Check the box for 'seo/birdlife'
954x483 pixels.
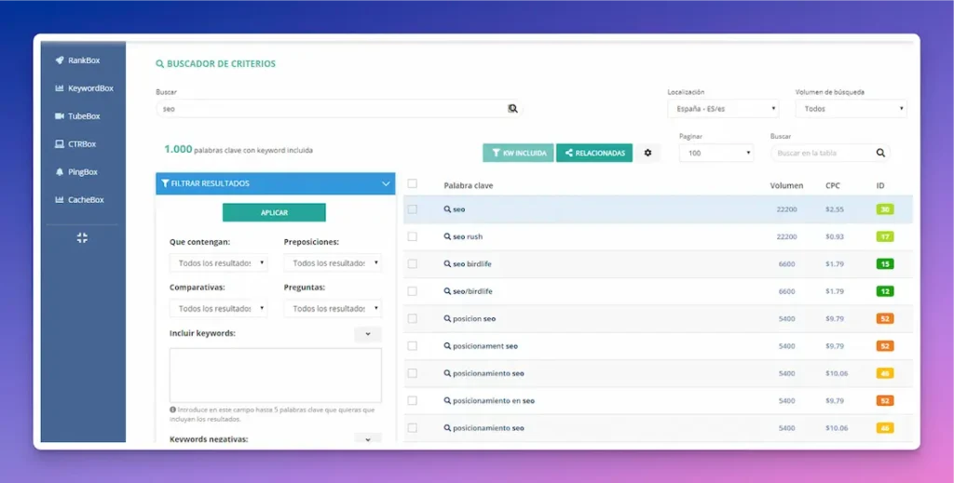coord(412,291)
